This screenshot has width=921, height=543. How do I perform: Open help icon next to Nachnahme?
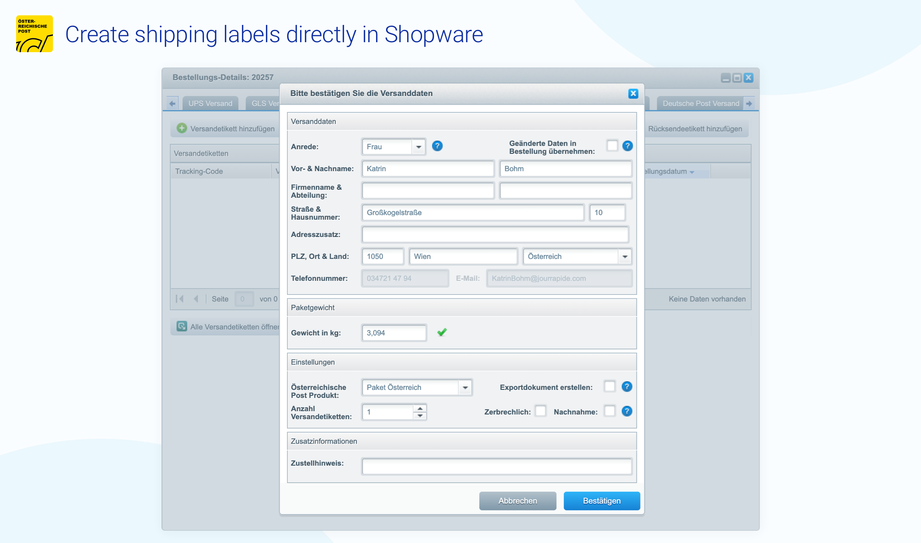627,411
